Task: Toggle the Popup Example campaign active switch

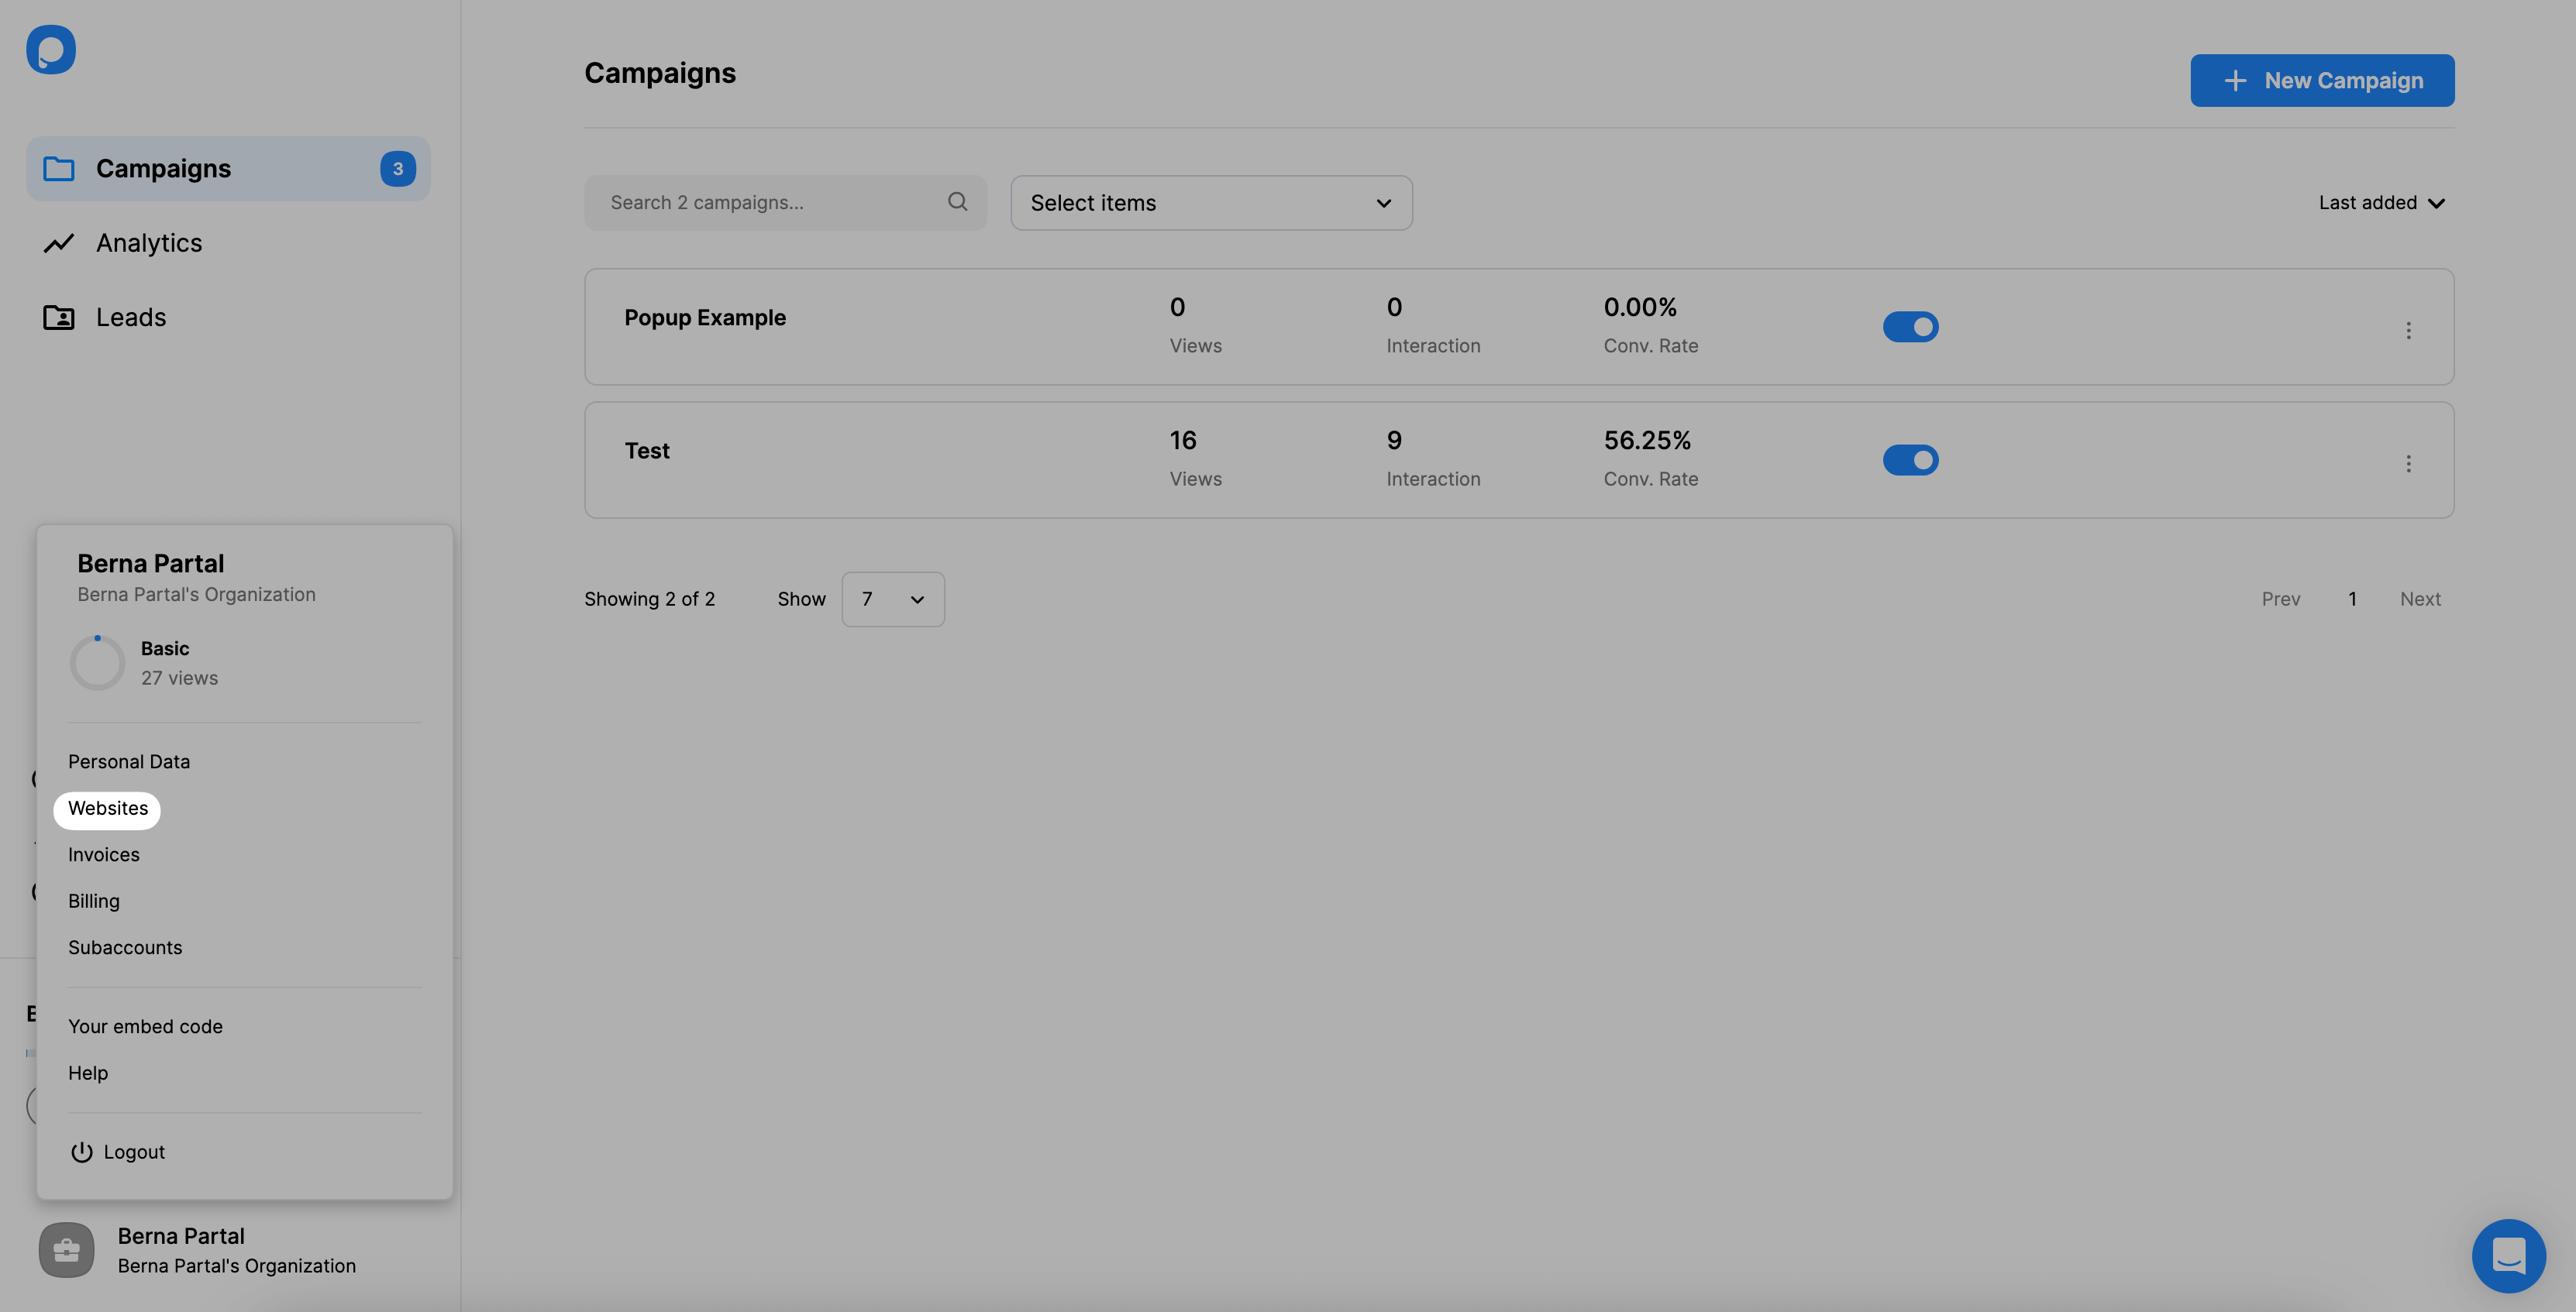Action: [1910, 326]
